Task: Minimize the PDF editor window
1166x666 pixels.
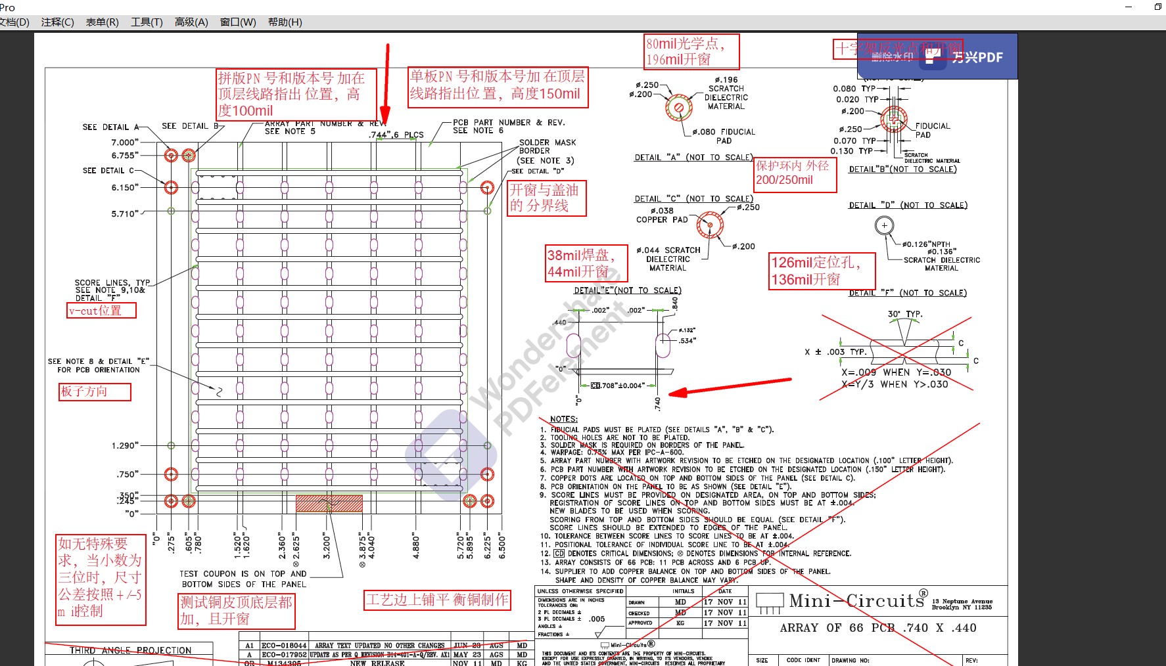Action: tap(1129, 7)
